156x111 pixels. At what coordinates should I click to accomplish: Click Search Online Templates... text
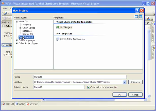tap(72, 39)
